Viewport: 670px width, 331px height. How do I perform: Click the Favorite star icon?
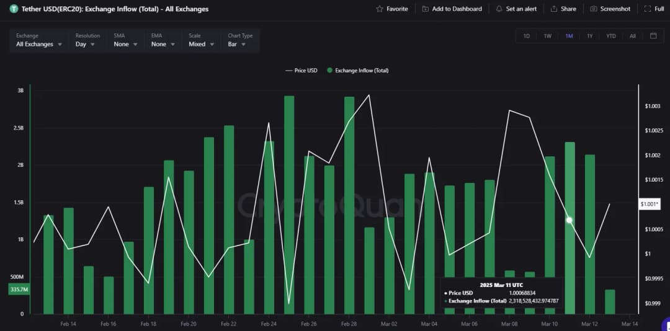(x=380, y=9)
